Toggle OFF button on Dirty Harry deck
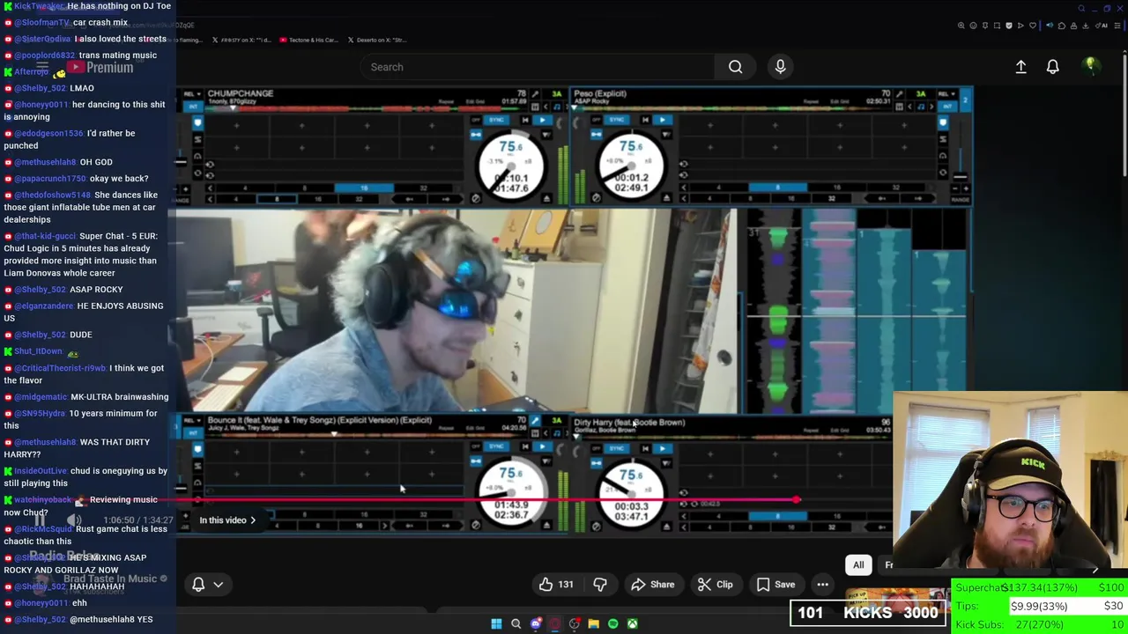Screen dimensions: 1128x634 coord(597,448)
